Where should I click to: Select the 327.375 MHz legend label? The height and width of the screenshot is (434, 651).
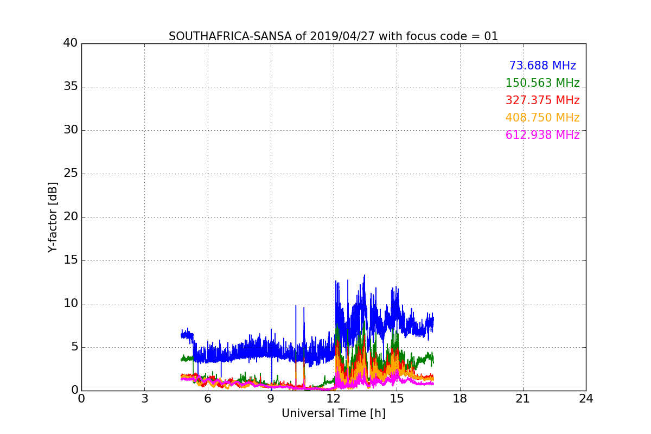coord(542,100)
